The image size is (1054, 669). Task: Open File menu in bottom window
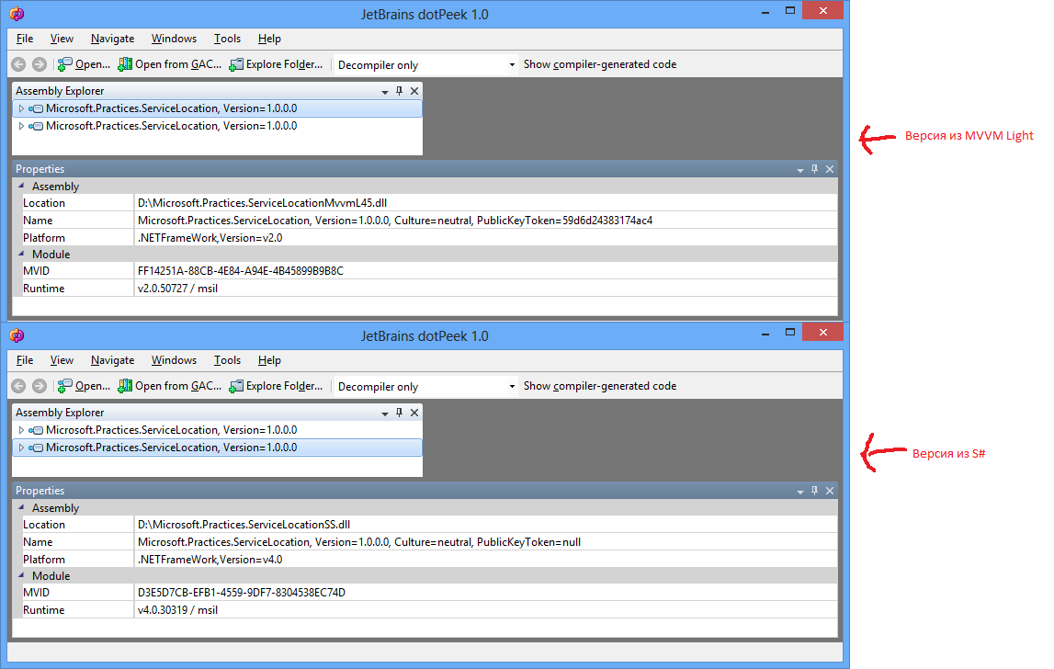(25, 359)
